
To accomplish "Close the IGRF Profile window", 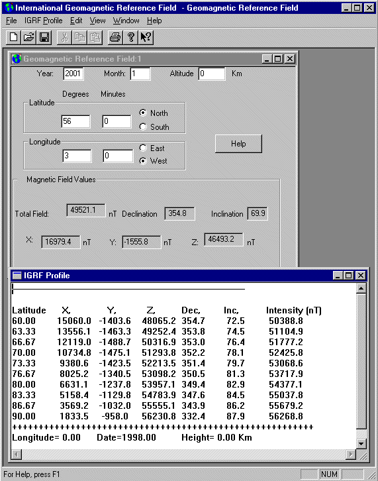I will pos(361,275).
